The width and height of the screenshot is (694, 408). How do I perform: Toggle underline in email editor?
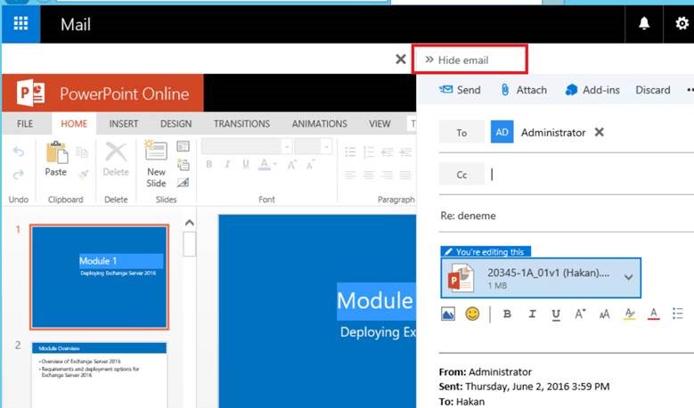pos(556,314)
